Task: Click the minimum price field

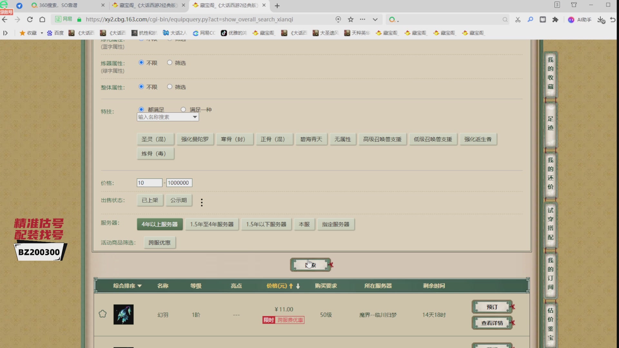Action: tap(150, 183)
